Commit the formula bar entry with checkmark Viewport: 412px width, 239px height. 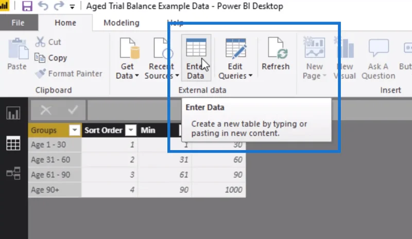coord(73,110)
